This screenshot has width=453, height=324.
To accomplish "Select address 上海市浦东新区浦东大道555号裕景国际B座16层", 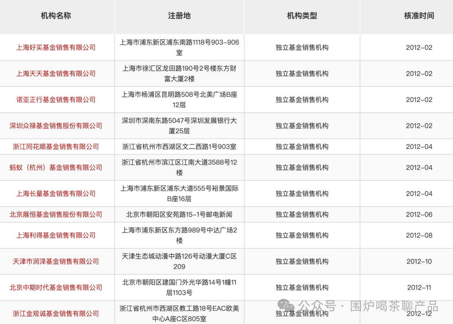I will (179, 193).
